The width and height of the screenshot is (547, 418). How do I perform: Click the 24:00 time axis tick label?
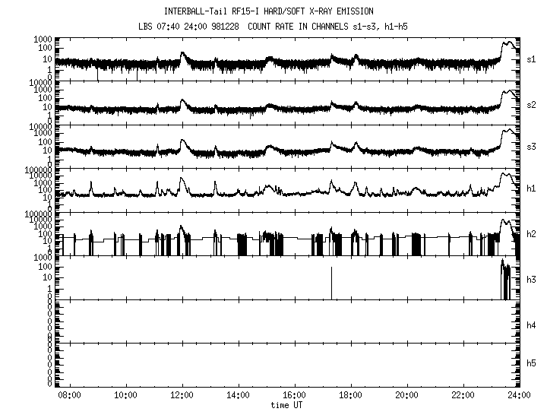(519, 395)
